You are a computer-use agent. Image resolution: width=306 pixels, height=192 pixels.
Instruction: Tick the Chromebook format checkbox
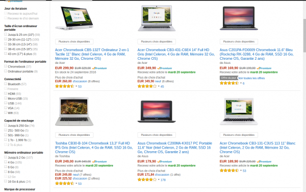tap(6, 66)
